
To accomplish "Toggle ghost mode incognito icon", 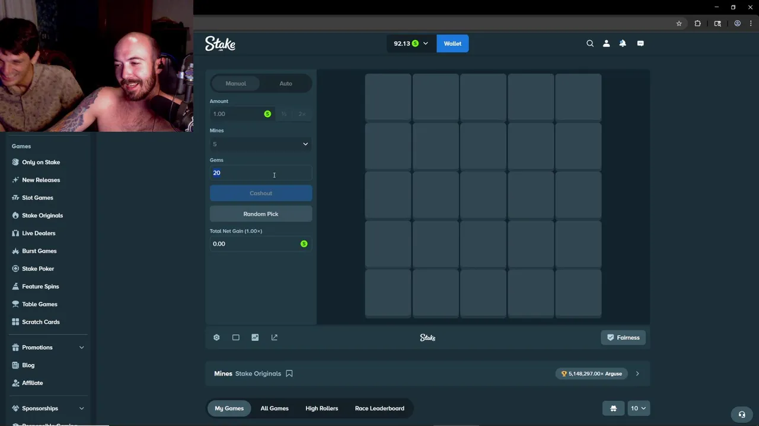I will pyautogui.click(x=614, y=408).
